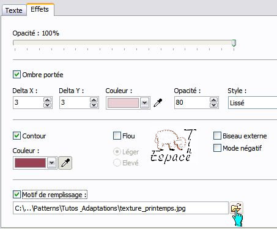Pick shadow color with the eyedropper
Viewport: 277px width, 229px height.
click(158, 103)
